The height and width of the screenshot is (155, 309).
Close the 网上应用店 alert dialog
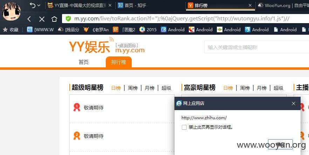click(294, 103)
